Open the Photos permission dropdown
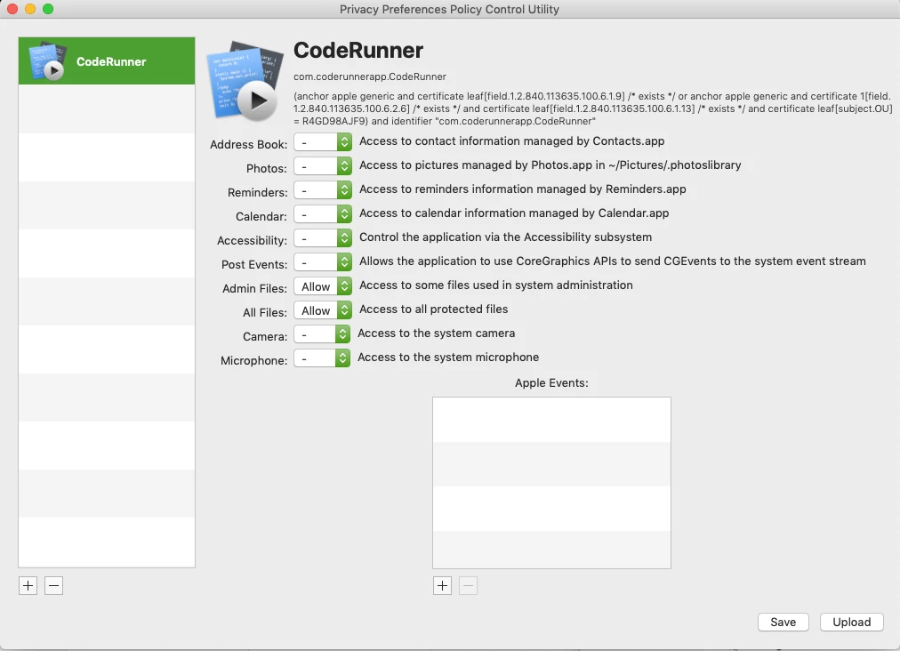The image size is (900, 651). click(323, 166)
